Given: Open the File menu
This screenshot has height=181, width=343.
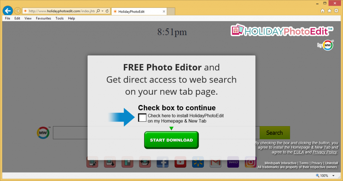Looking at the screenshot, I should 7,18.
